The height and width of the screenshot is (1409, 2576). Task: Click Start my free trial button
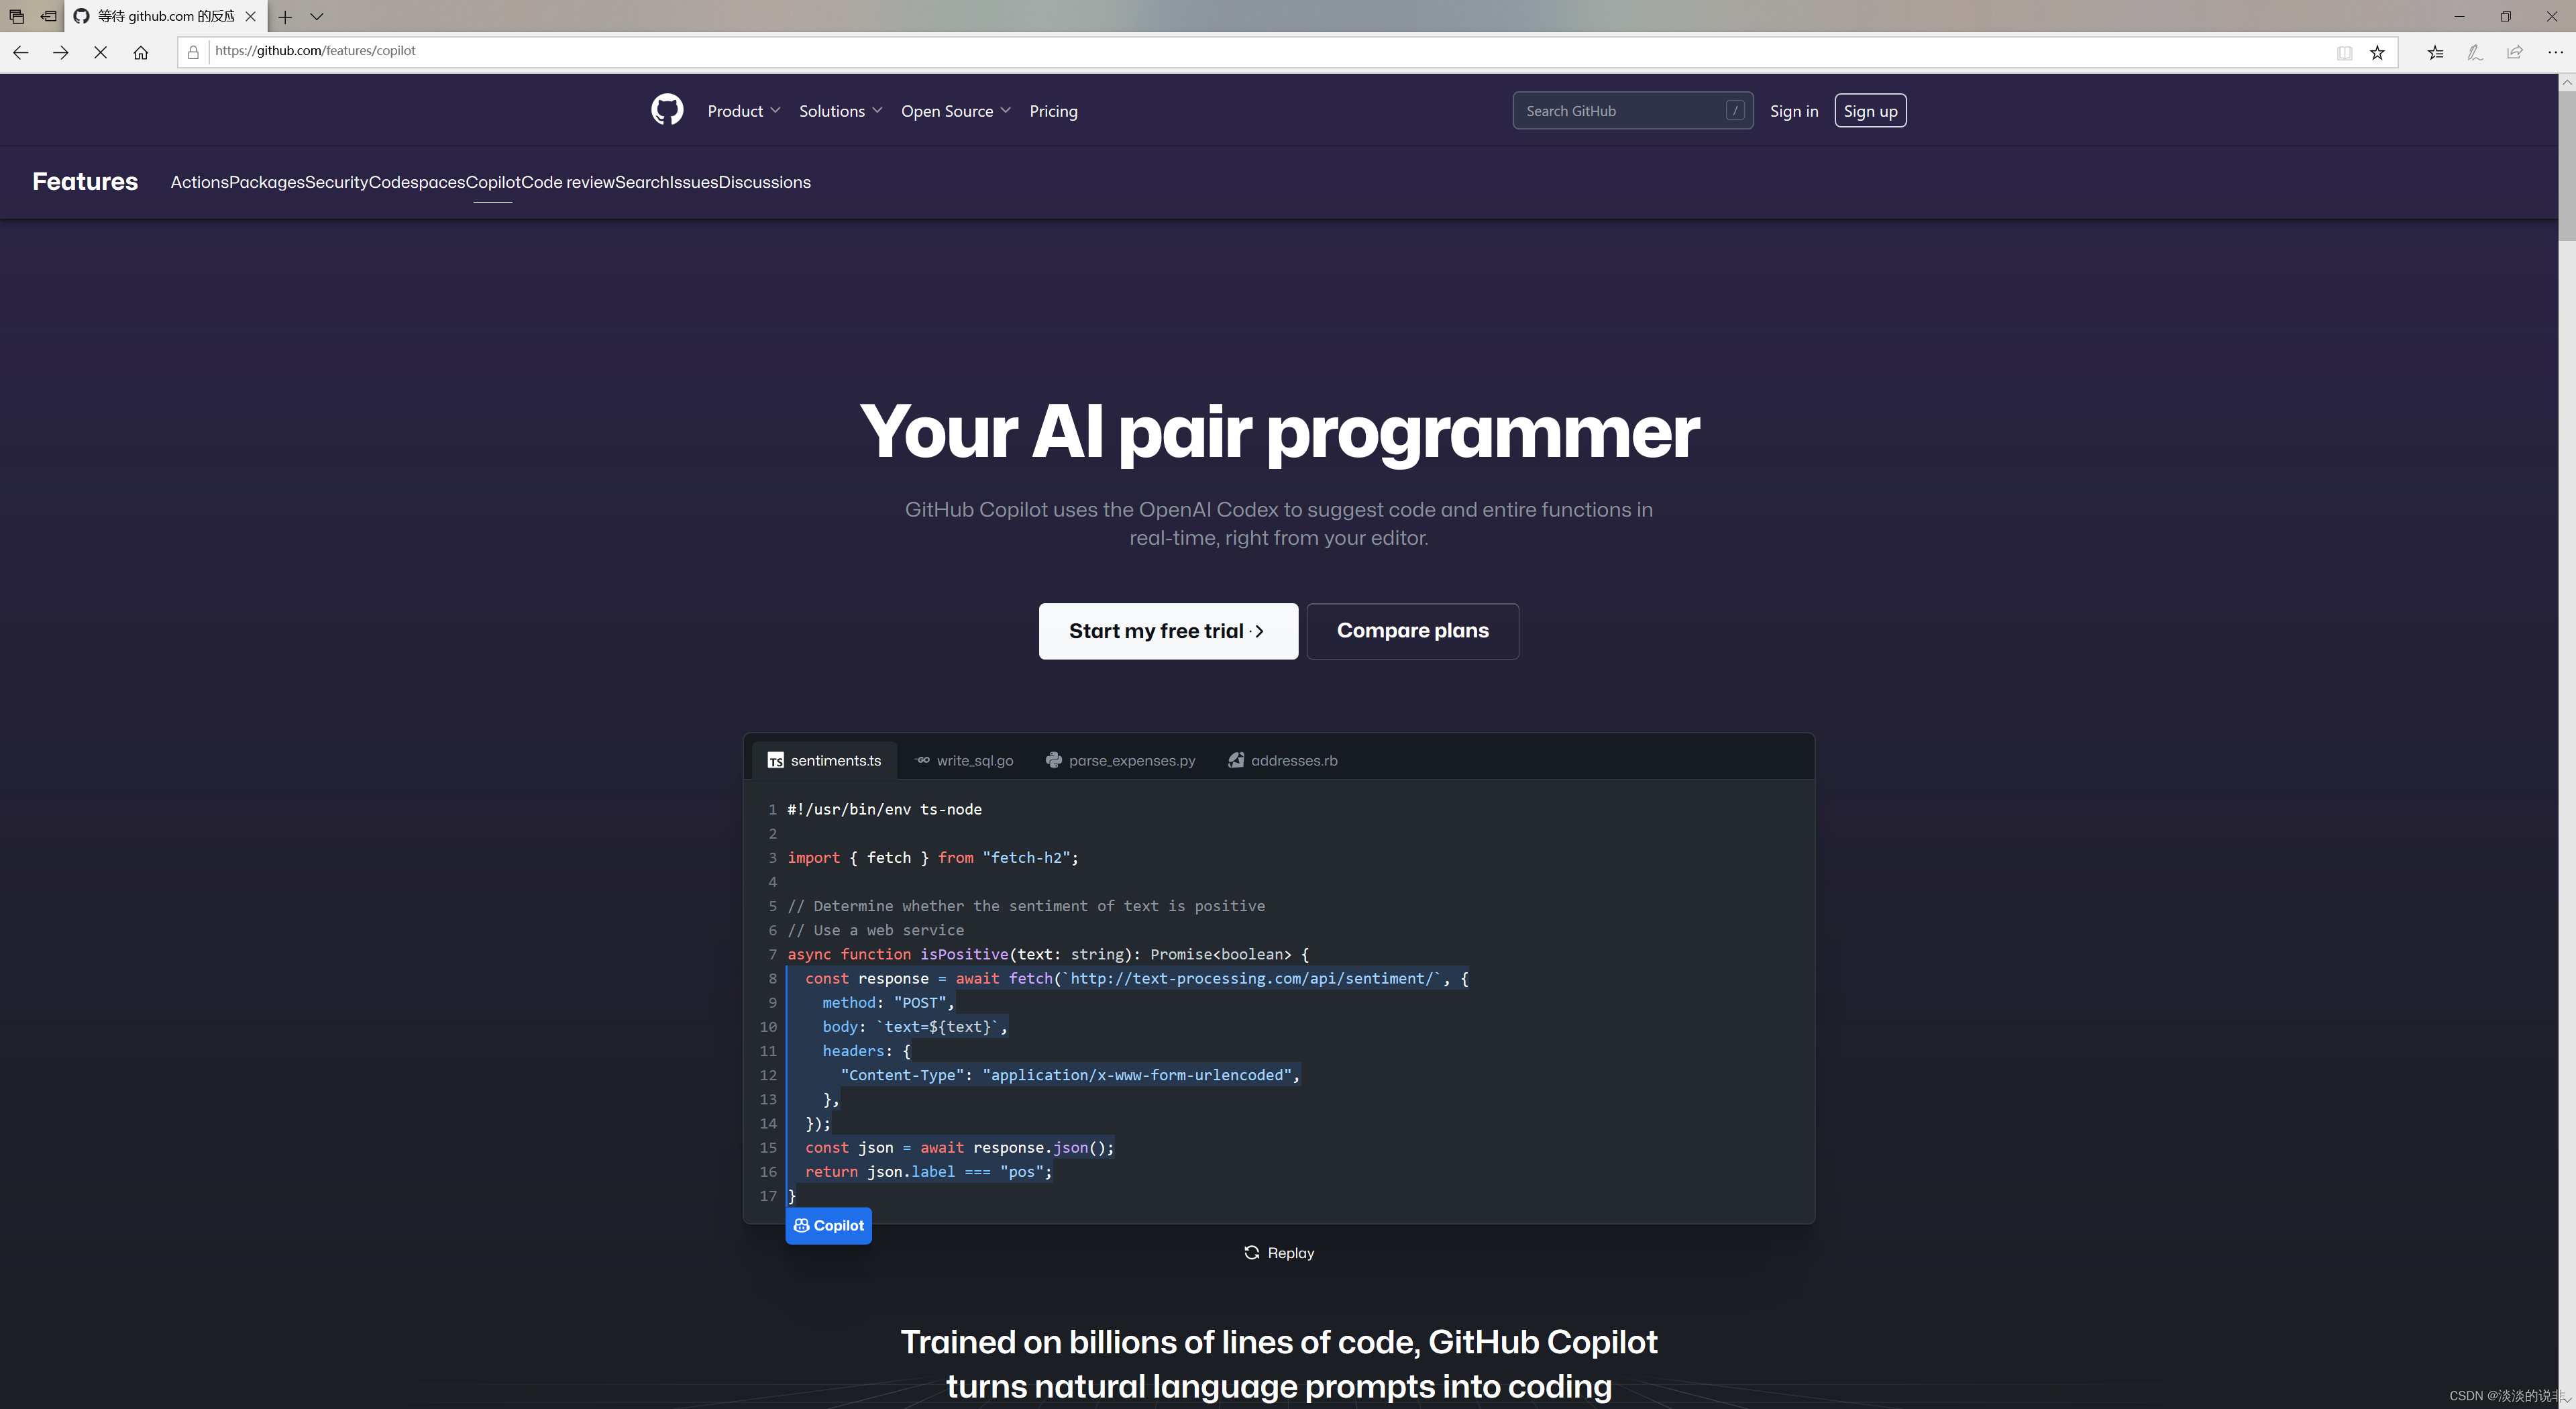coord(1167,630)
